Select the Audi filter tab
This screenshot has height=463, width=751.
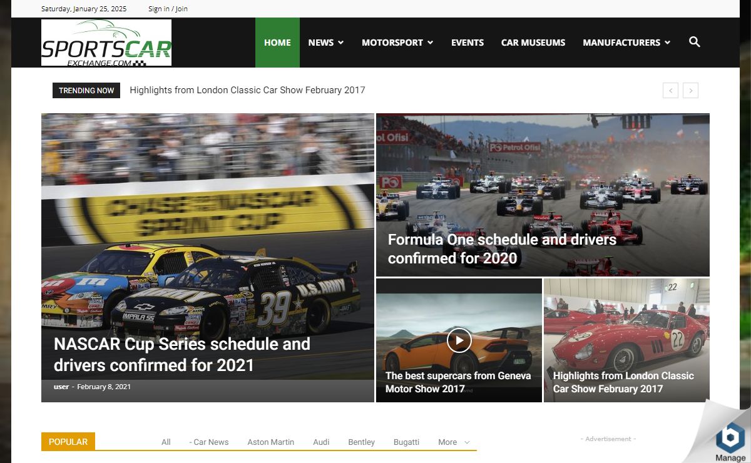(321, 442)
